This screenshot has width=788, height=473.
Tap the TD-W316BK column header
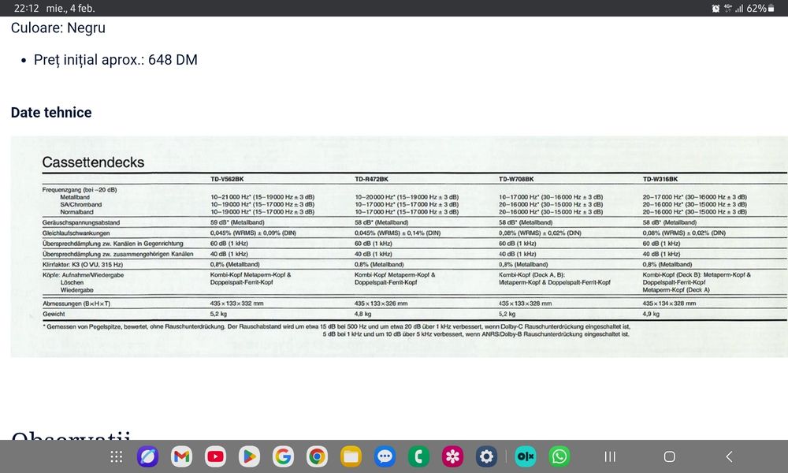coord(660,179)
